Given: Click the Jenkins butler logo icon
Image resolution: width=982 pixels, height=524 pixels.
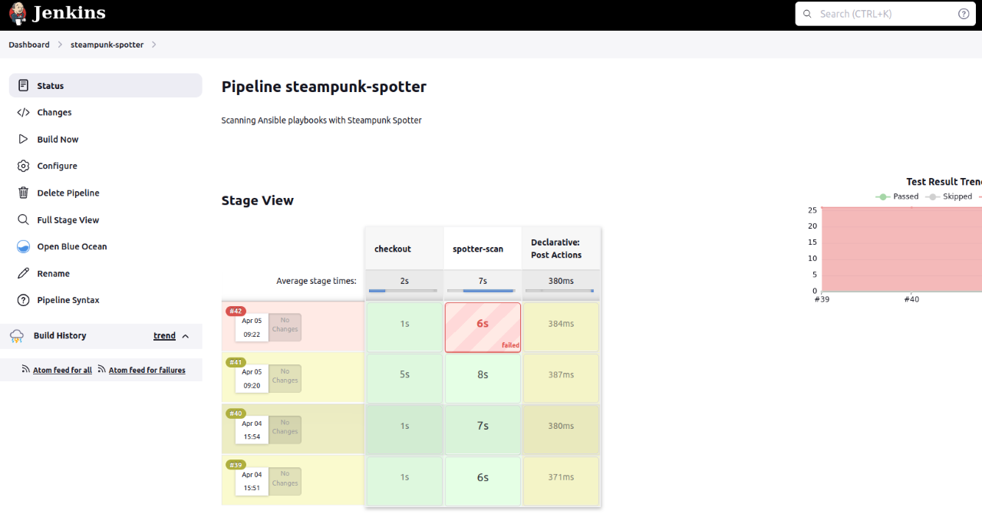Looking at the screenshot, I should (18, 14).
